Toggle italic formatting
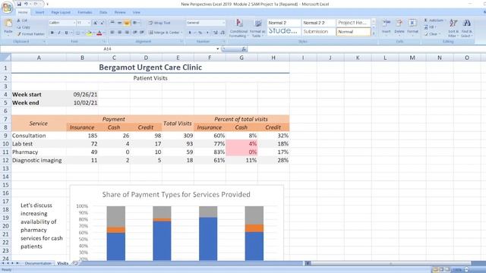 (59, 33)
